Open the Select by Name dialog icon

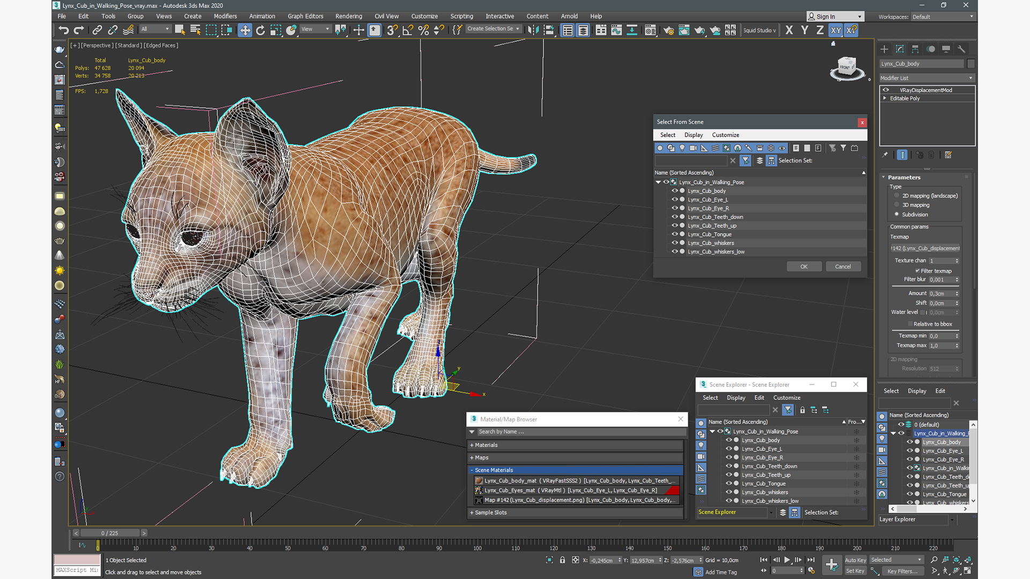(195, 31)
